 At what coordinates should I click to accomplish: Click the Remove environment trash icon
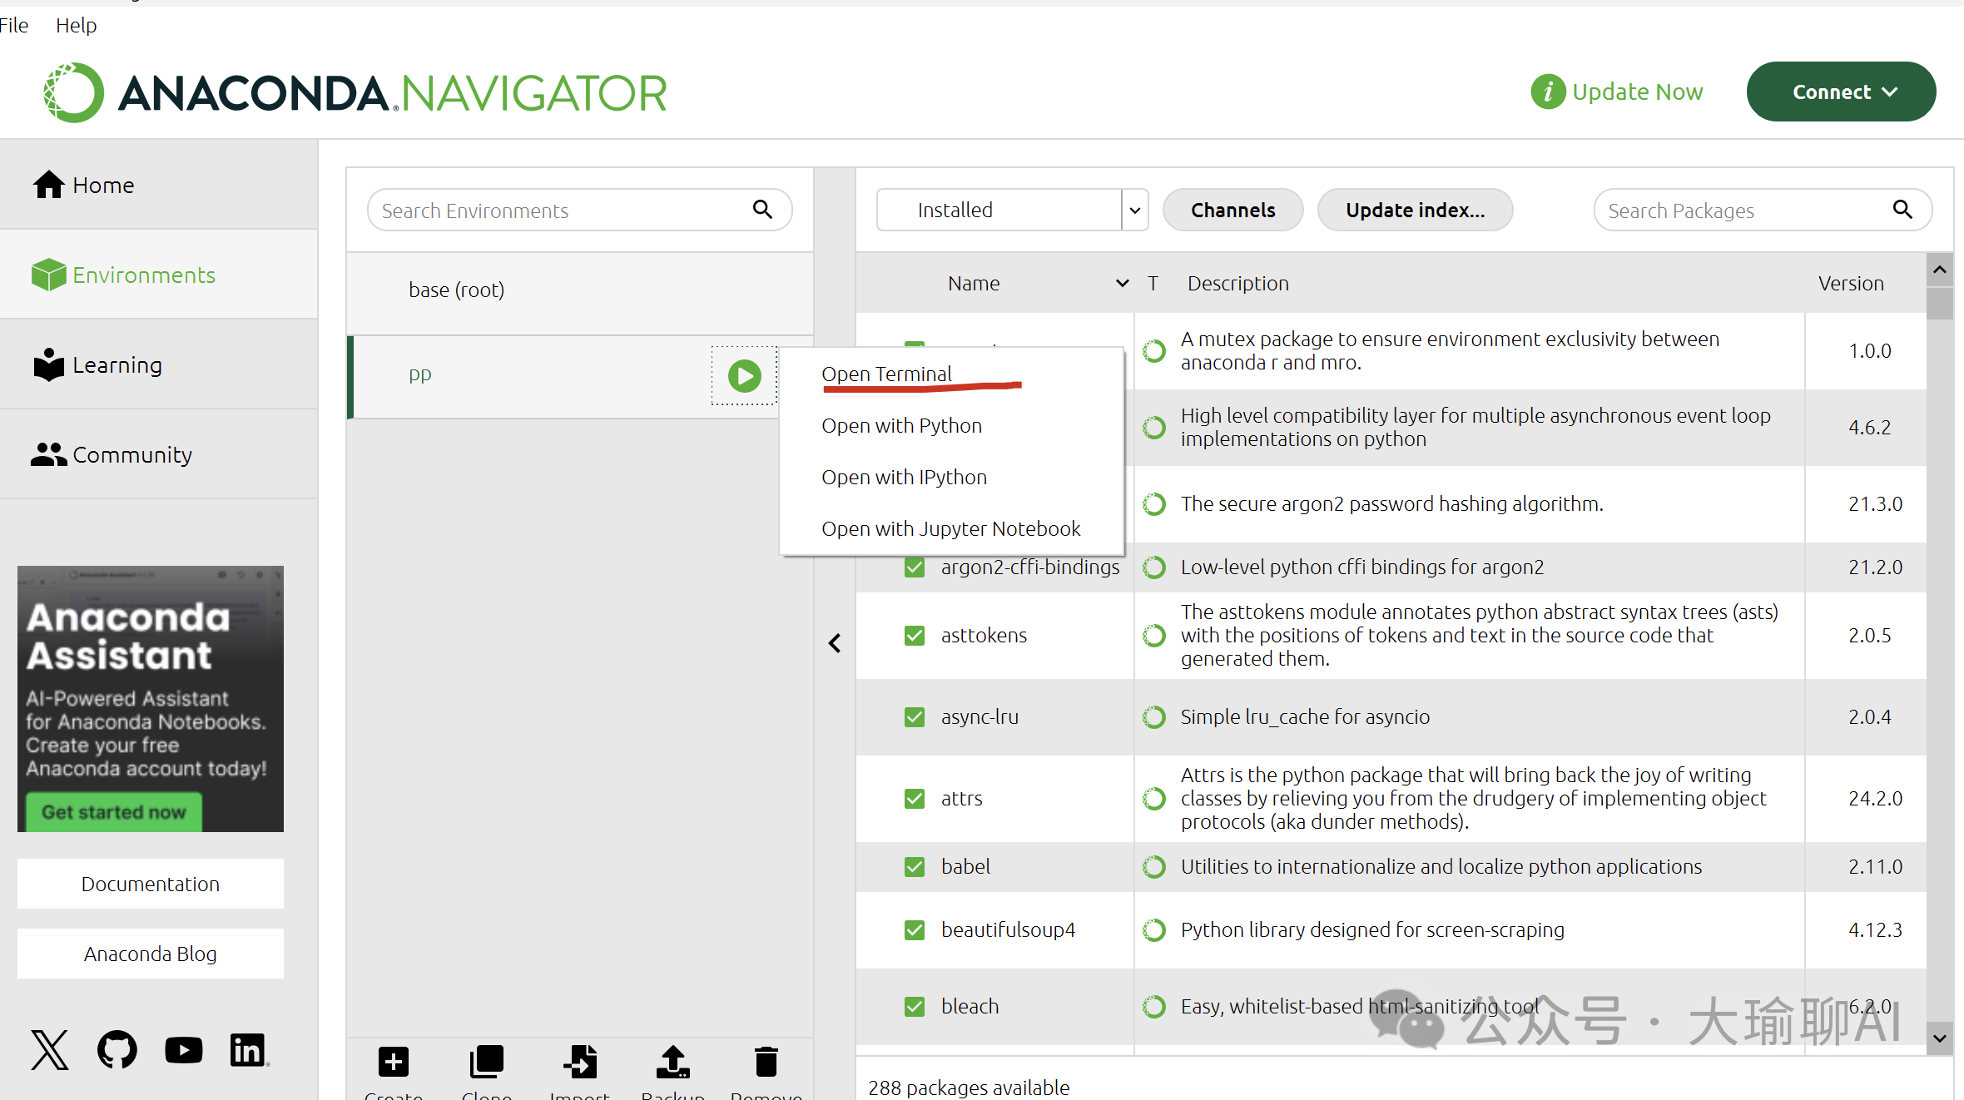pos(766,1062)
